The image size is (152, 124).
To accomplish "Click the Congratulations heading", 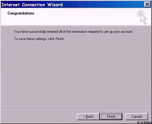I will (x=21, y=13).
